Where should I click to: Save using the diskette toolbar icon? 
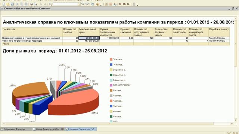coord(12,4)
